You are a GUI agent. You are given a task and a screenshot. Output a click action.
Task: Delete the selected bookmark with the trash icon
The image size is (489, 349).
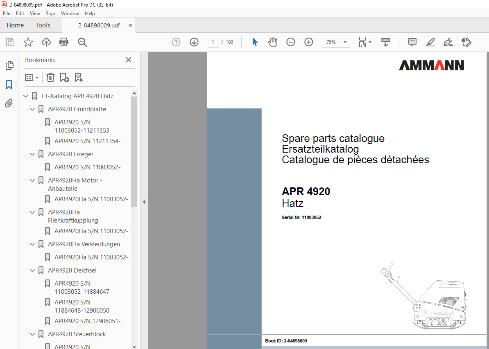click(50, 77)
